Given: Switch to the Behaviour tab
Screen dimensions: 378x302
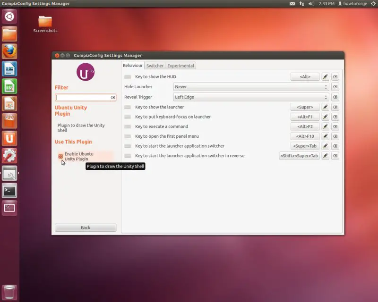Looking at the screenshot, I should [x=133, y=66].
